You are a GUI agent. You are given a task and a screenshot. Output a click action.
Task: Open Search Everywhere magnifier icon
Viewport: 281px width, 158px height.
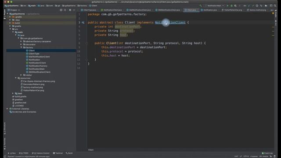pyautogui.click(x=275, y=6)
